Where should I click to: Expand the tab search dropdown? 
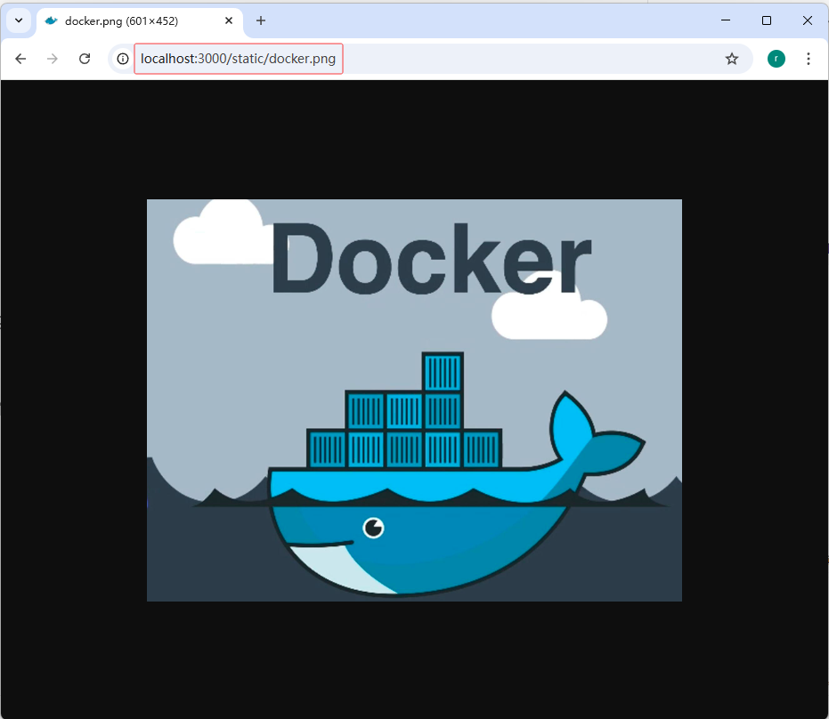pos(19,20)
